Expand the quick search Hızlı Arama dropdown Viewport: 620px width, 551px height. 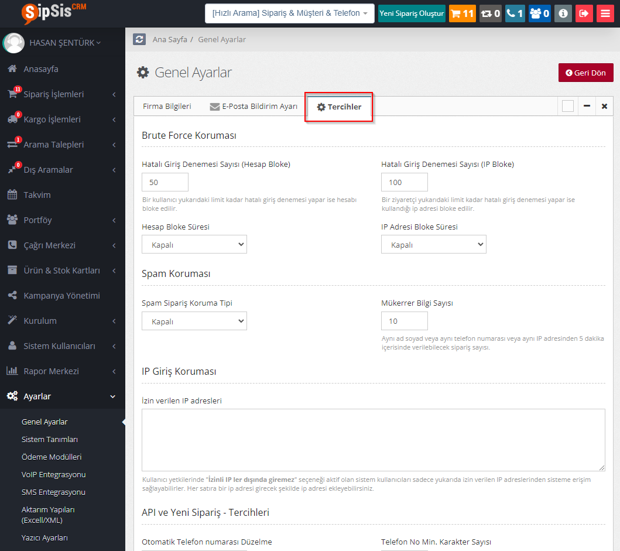[x=290, y=13]
